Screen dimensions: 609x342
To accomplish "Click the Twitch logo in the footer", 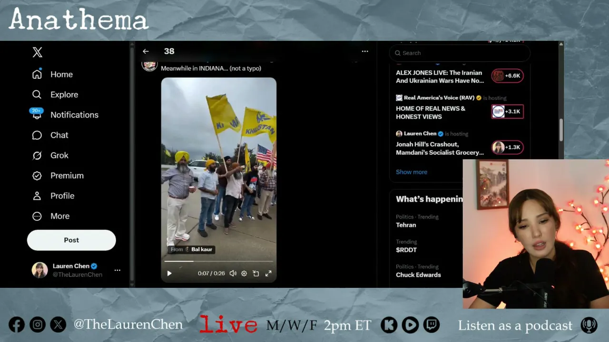I will 432,325.
